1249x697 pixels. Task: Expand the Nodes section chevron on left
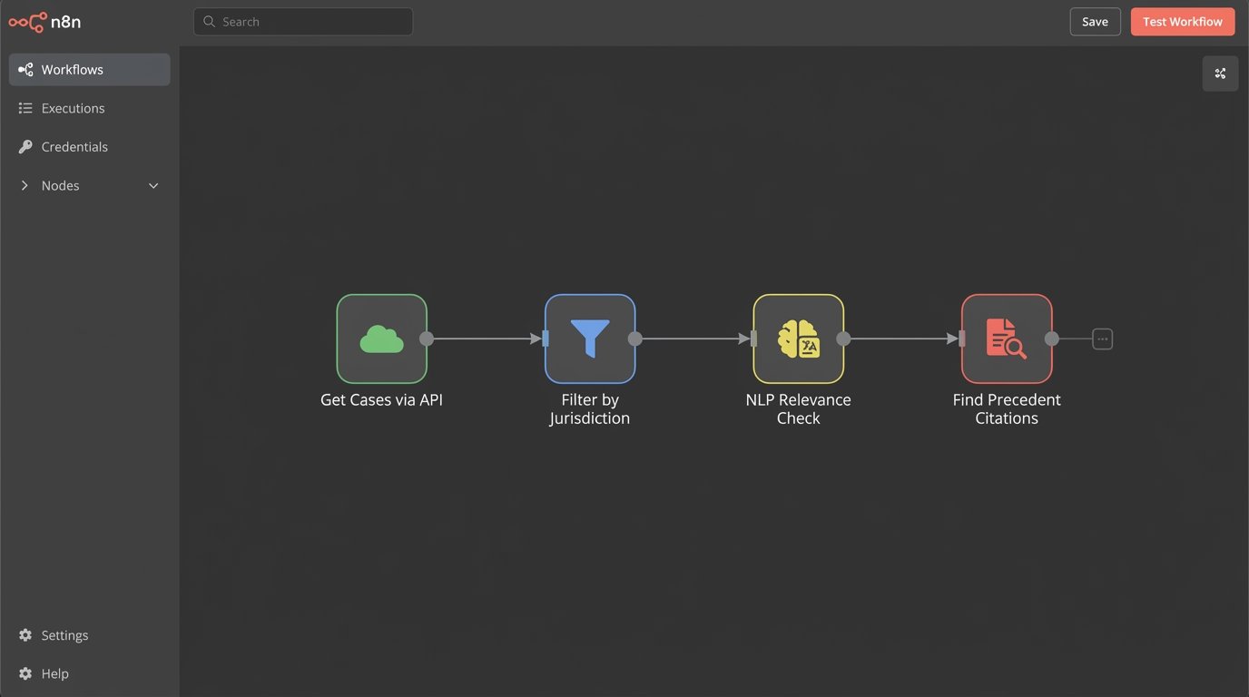(25, 185)
